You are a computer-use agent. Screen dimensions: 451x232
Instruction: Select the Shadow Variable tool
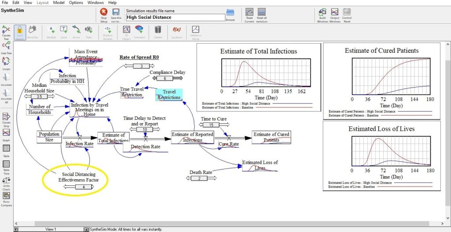click(107, 29)
